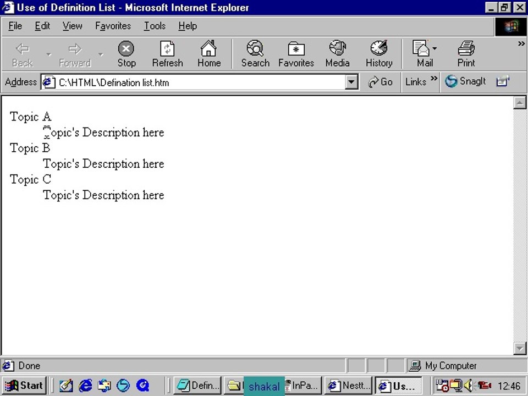Click the network monitors tray icon

click(x=456, y=386)
